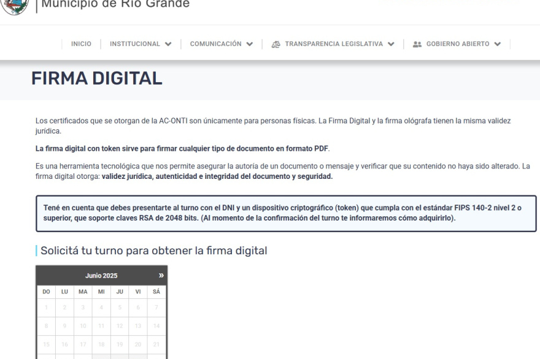Click the 'Tené en cuenta' notice box
The height and width of the screenshot is (359, 540).
point(286,213)
